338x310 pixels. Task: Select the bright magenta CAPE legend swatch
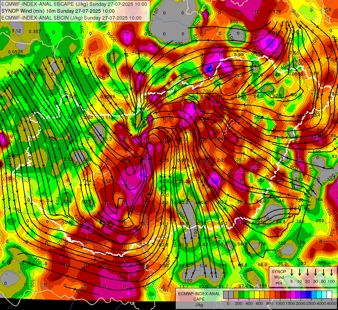293,295
